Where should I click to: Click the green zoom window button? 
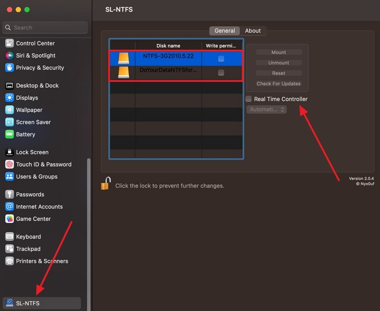[x=27, y=9]
